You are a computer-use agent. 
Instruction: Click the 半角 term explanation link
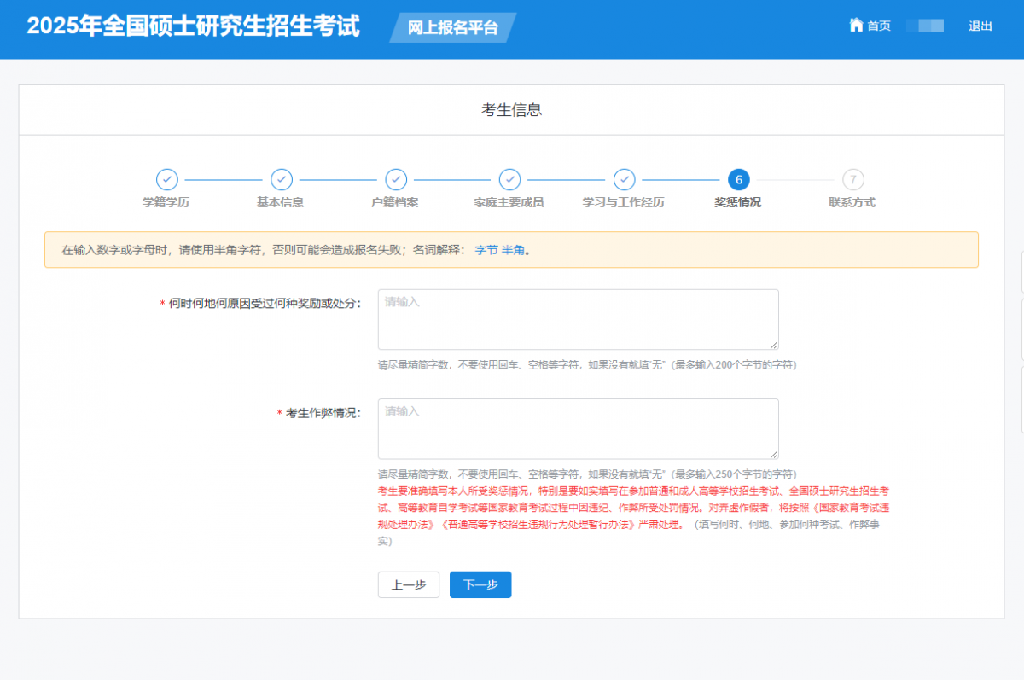[513, 251]
